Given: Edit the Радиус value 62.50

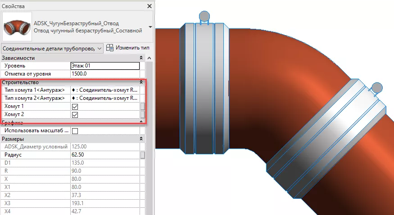Looking at the screenshot, I should pyautogui.click(x=104, y=155).
